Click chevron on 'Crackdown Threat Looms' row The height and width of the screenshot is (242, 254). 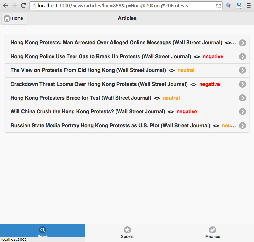click(243, 84)
